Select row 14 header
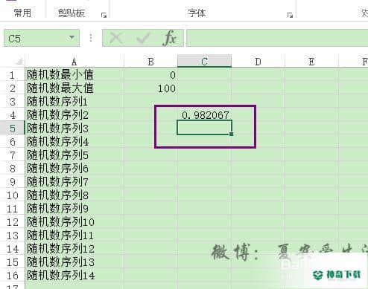The width and height of the screenshot is (368, 289). click(12, 249)
